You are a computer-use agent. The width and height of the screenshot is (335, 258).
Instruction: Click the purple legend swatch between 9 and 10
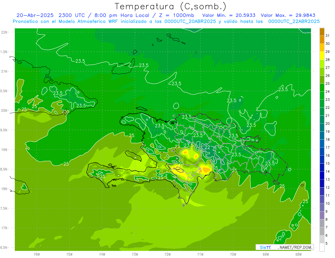[x=322, y=208]
